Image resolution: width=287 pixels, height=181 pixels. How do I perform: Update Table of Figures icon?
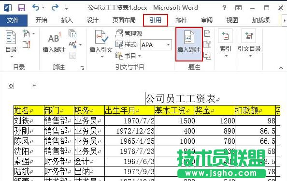pyautogui.click(x=207, y=45)
